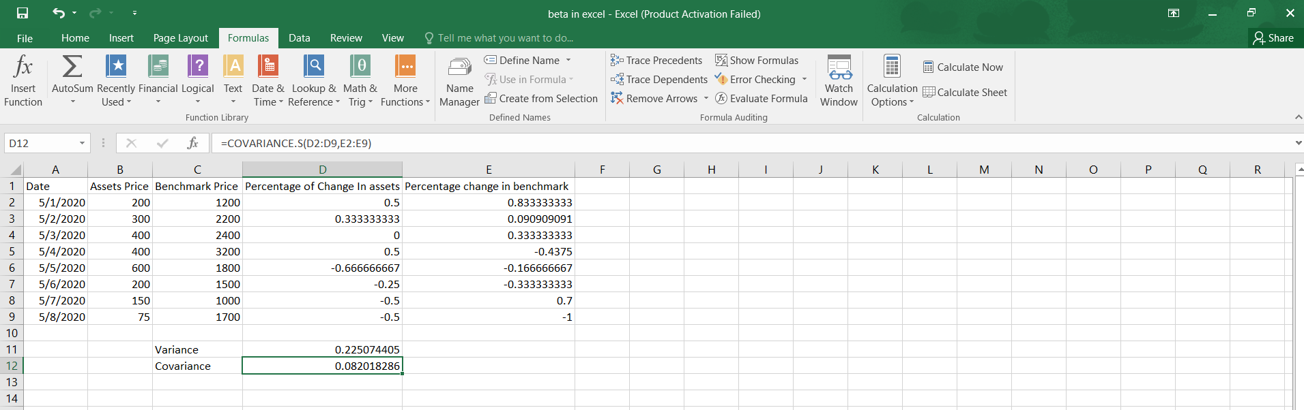The width and height of the screenshot is (1304, 410).
Task: Click Calculate Now
Action: click(963, 67)
